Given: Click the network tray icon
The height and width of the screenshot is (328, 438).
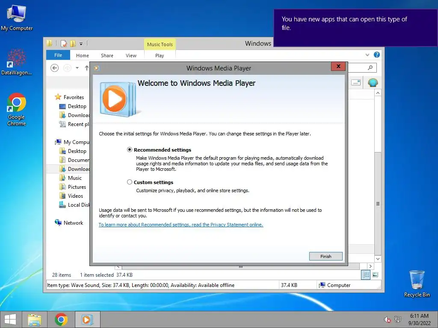Looking at the screenshot, I should [x=398, y=319].
